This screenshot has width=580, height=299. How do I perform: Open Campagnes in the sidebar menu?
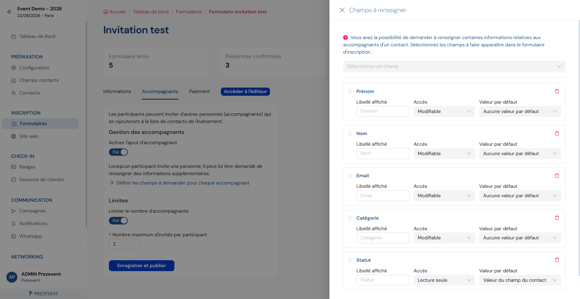[x=32, y=211]
